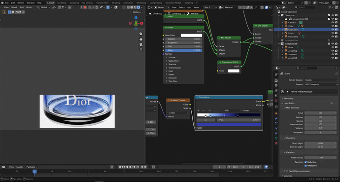Jump to timeline end frame button

[137, 167]
